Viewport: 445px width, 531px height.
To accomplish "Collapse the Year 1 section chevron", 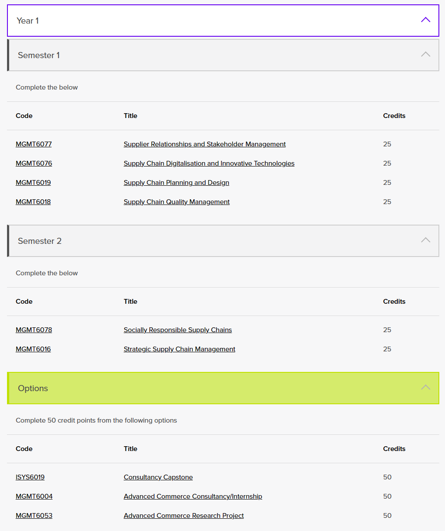I will click(x=425, y=20).
